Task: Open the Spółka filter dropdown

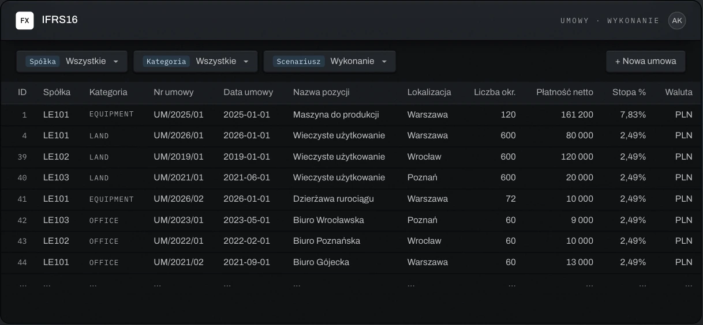Action: 72,61
